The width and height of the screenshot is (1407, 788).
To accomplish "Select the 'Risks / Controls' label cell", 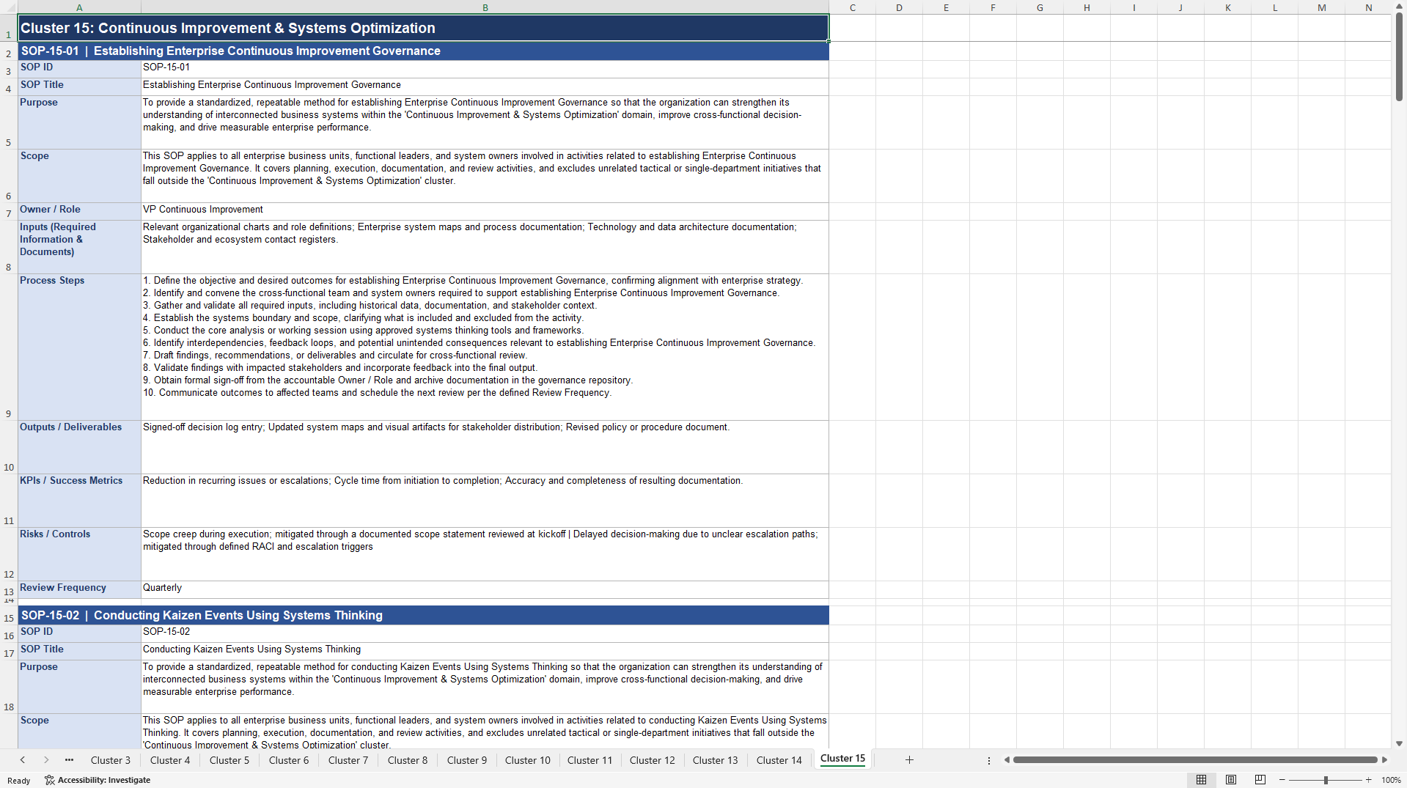I will click(79, 554).
